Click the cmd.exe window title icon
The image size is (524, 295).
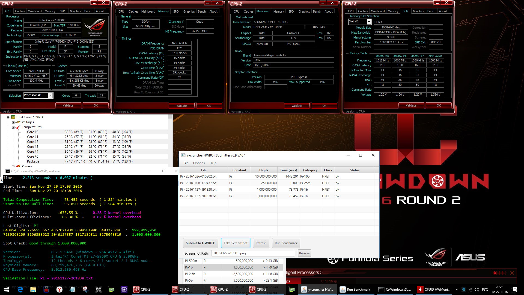pos(7,171)
